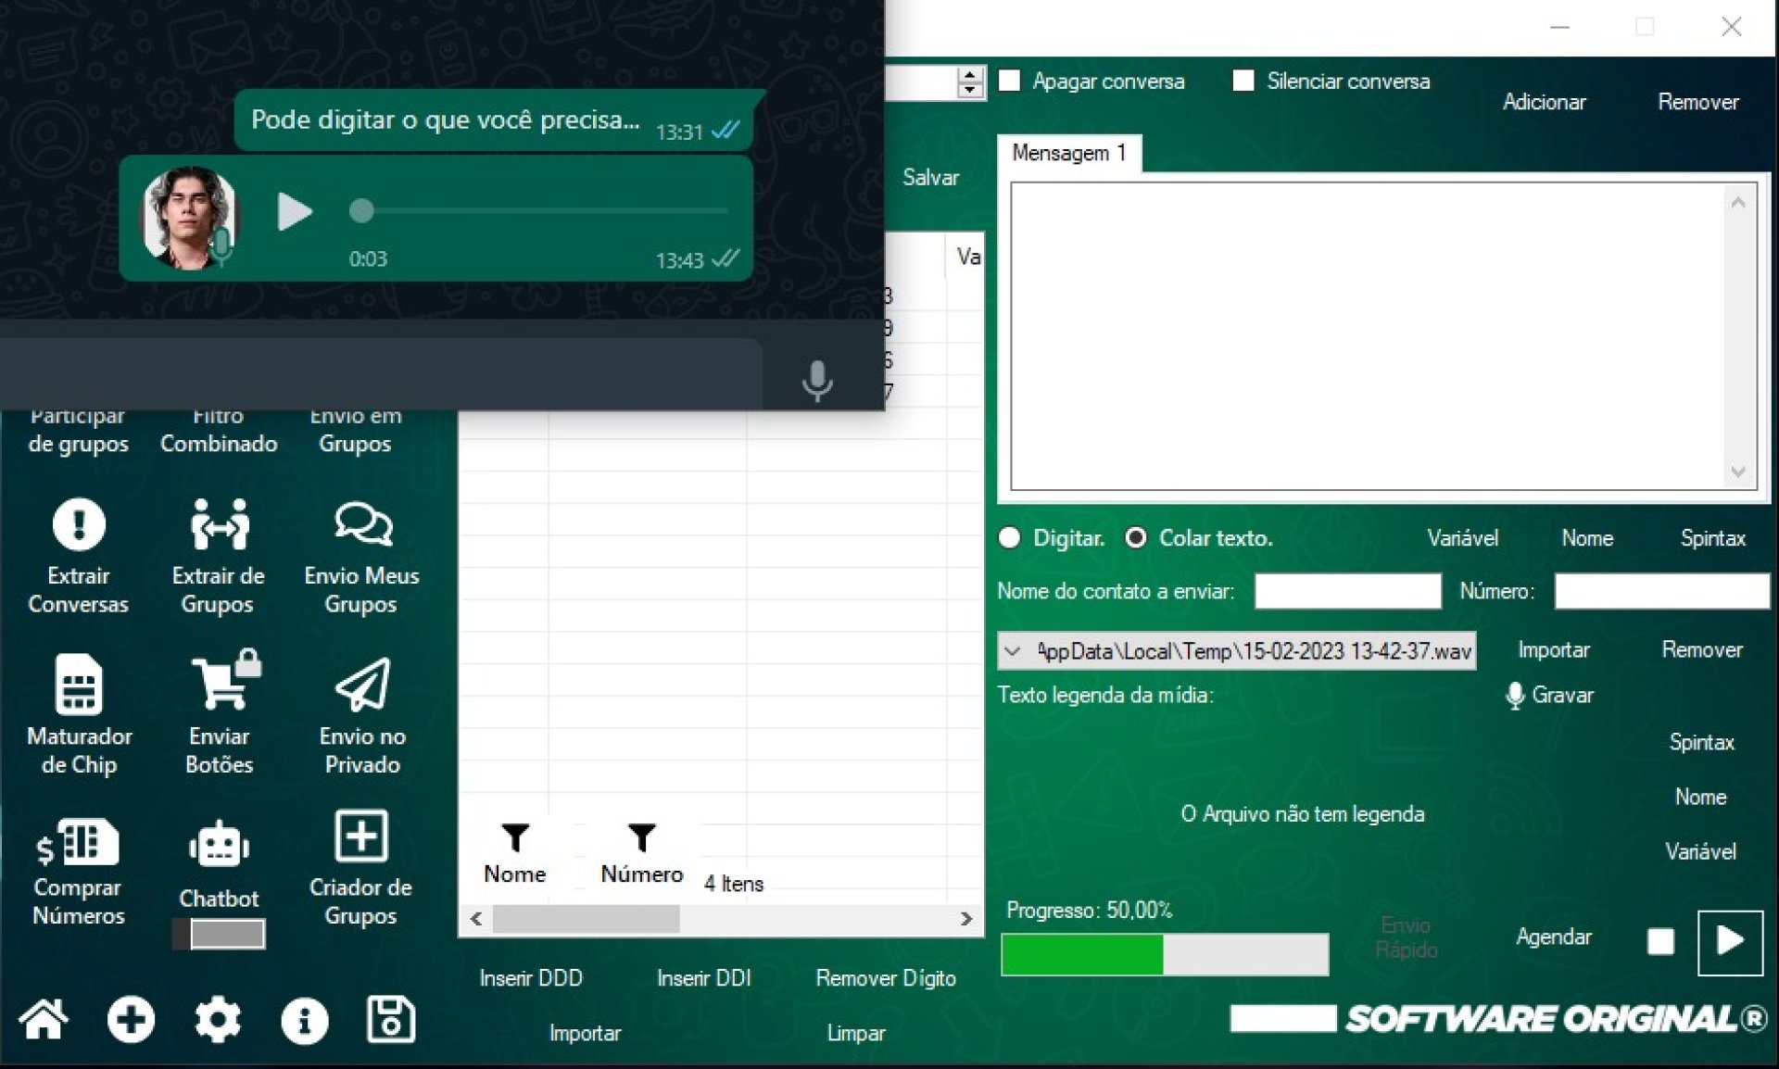Image resolution: width=1779 pixels, height=1069 pixels.
Task: Enable the Apagar conversa checkbox
Action: click(x=1010, y=82)
